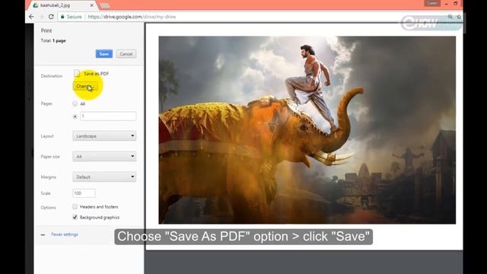Click the 'Print' heading text
Image resolution: width=487 pixels, height=274 pixels.
[x=46, y=30]
